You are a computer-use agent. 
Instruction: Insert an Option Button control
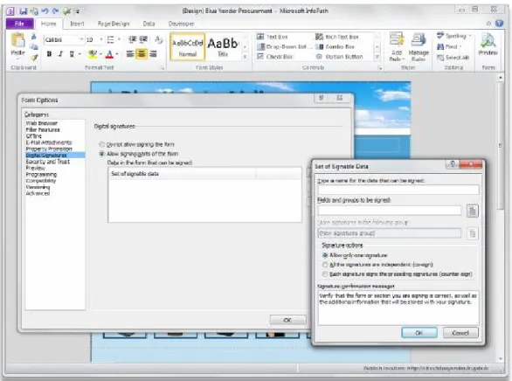(x=339, y=57)
